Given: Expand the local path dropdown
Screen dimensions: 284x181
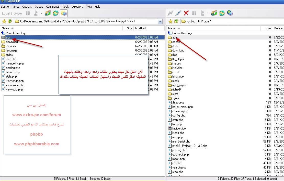Looking at the screenshot, I should (160, 21).
